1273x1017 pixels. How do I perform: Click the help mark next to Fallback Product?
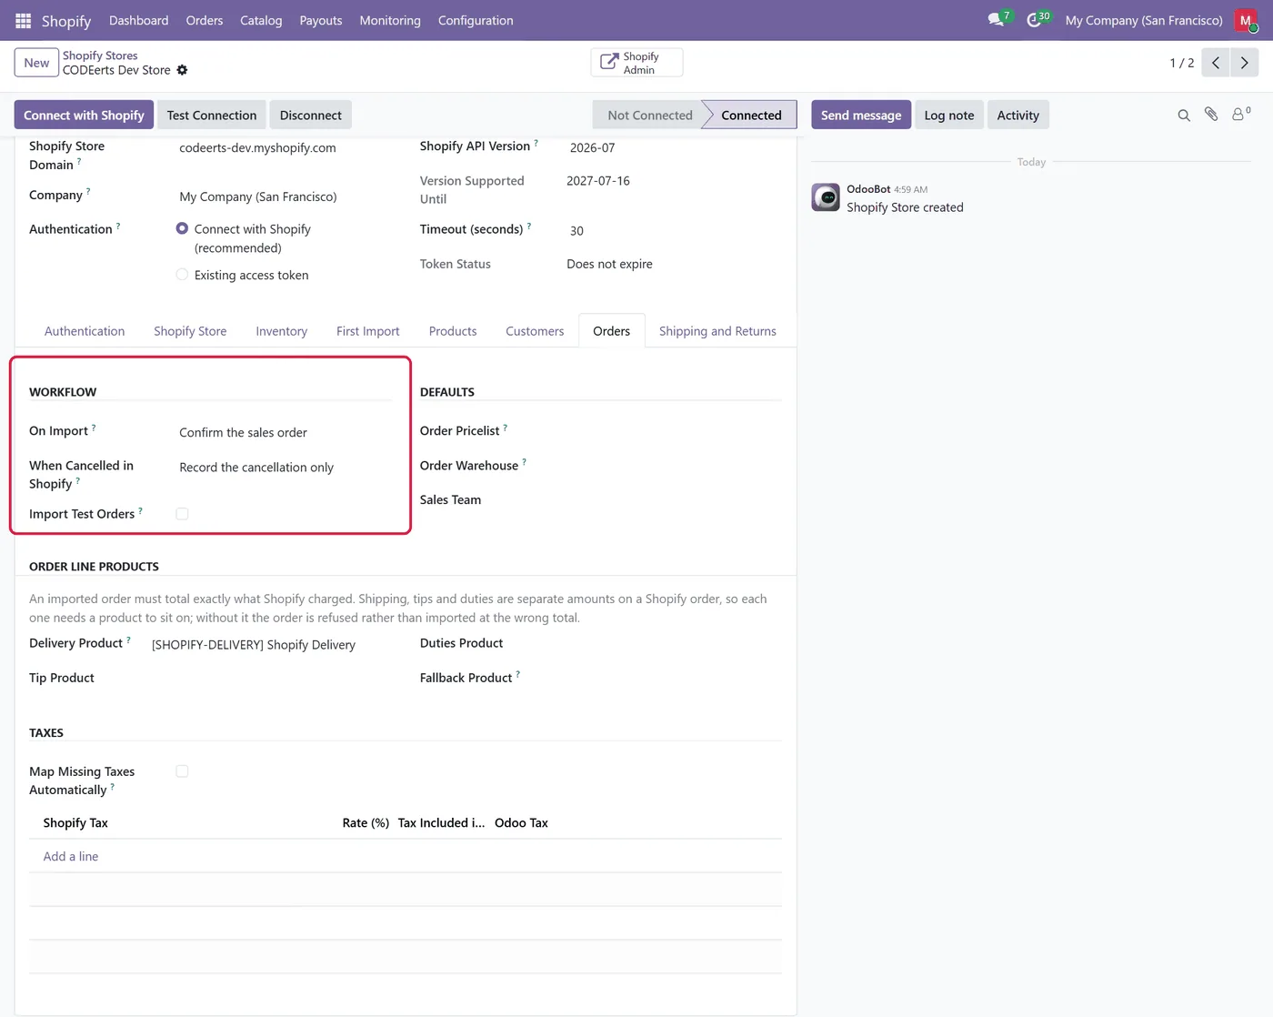pyautogui.click(x=517, y=674)
